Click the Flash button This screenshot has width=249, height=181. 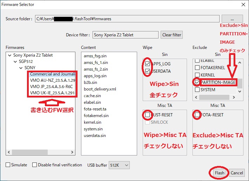[x=220, y=173]
